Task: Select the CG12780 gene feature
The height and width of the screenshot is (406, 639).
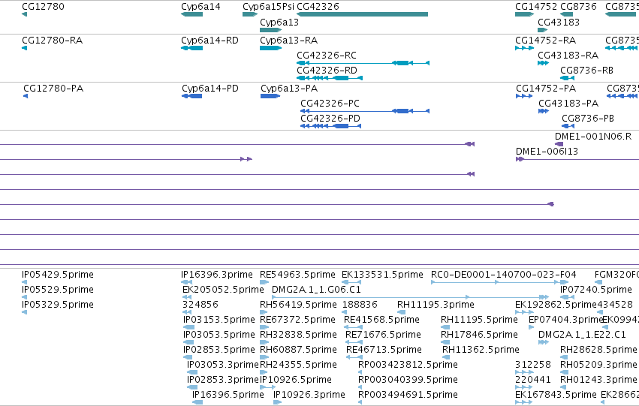Action: click(x=25, y=14)
